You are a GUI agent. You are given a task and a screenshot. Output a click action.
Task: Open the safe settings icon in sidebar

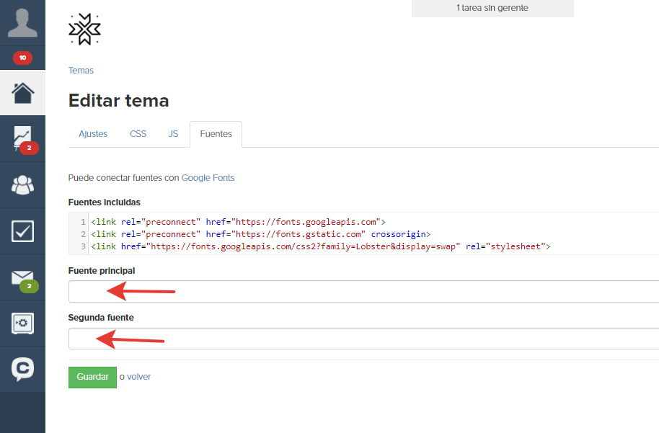[x=22, y=323]
